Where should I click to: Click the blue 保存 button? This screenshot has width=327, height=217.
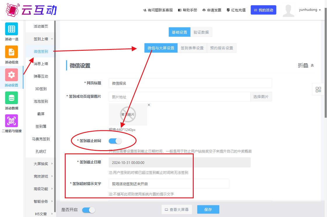pos(208,210)
